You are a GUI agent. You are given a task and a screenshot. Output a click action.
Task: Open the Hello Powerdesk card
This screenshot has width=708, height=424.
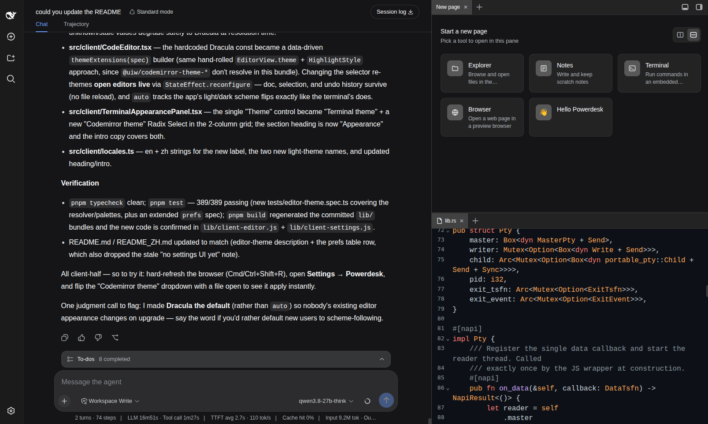(x=571, y=117)
